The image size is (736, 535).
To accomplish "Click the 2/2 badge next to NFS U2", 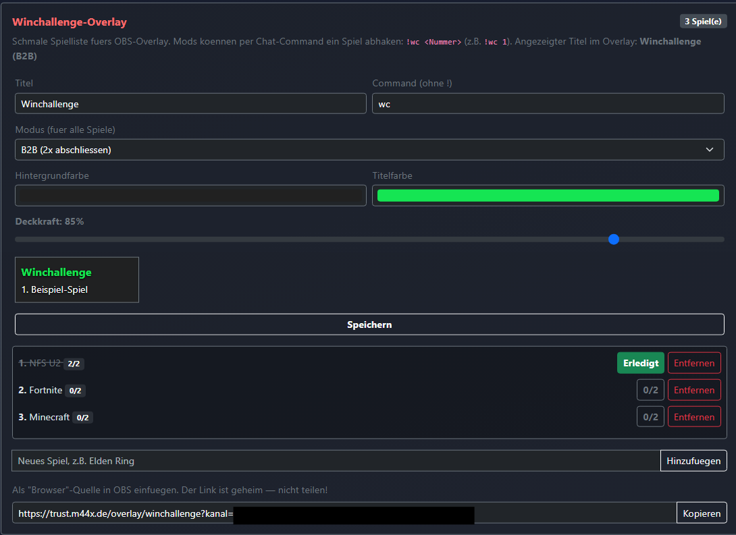I will click(x=74, y=364).
